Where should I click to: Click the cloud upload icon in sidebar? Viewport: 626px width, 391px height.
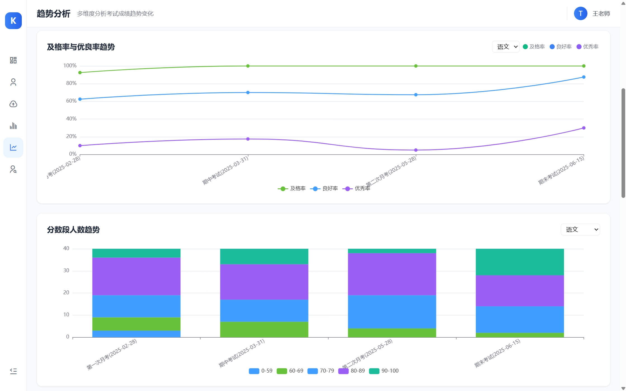coord(13,104)
